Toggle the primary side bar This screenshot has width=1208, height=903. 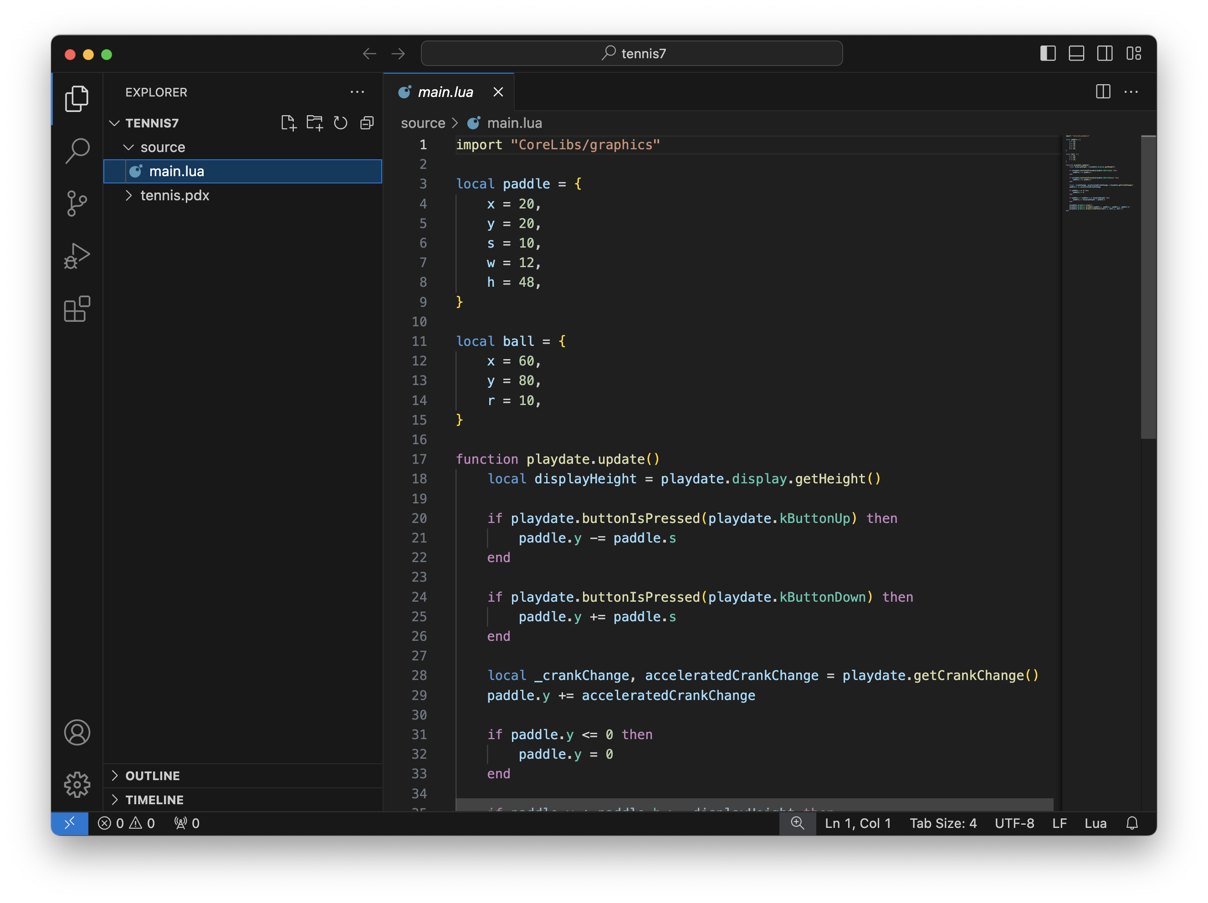1048,53
